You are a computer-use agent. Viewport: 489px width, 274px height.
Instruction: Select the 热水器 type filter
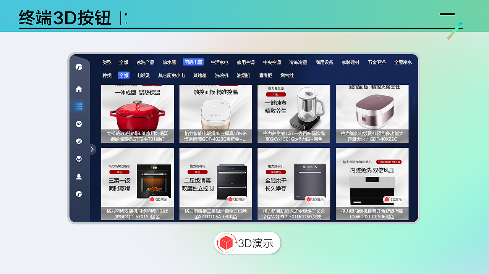tap(169, 62)
